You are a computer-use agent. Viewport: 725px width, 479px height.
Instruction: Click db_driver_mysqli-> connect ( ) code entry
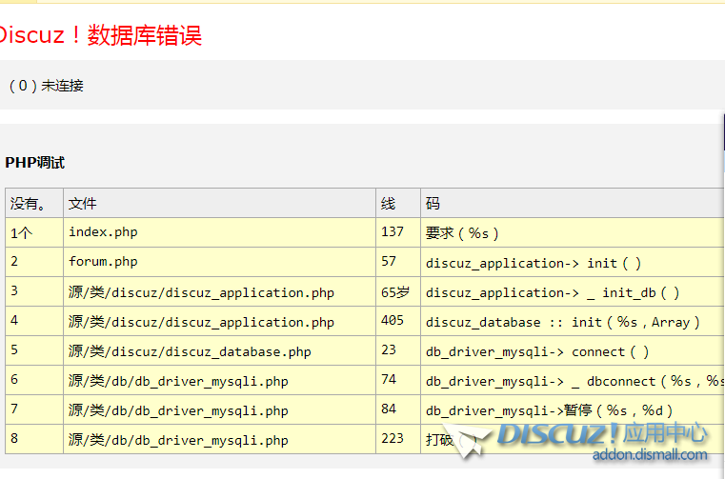coord(537,351)
